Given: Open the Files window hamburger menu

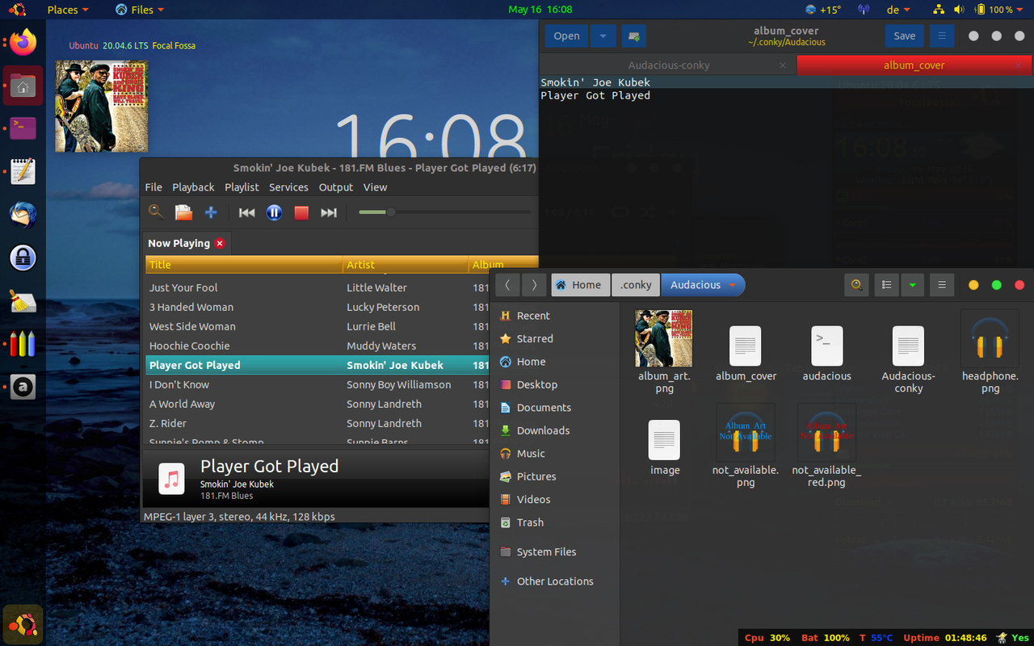Looking at the screenshot, I should click(x=942, y=284).
